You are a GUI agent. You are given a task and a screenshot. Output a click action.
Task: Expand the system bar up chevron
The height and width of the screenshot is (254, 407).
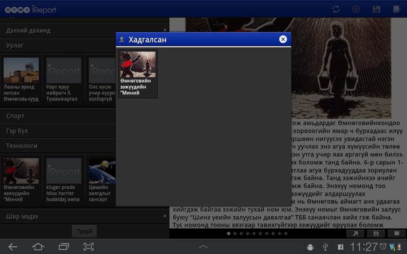[x=203, y=247]
